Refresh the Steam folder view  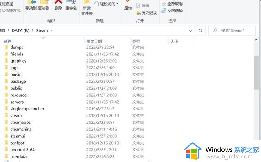tap(200, 30)
